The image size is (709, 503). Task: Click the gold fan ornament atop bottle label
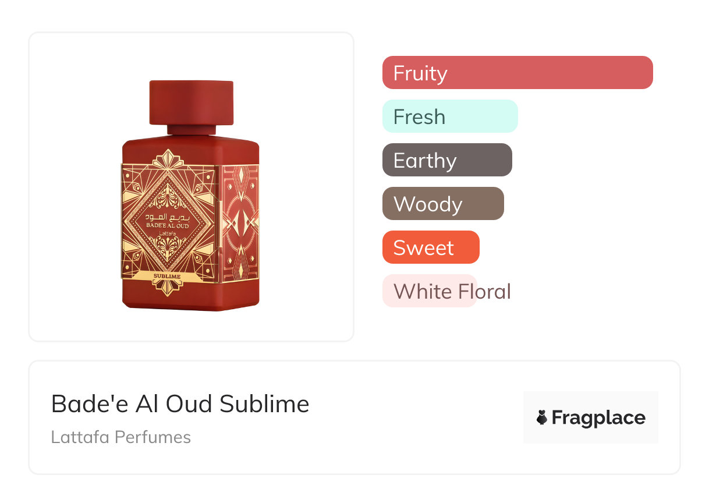tap(168, 158)
